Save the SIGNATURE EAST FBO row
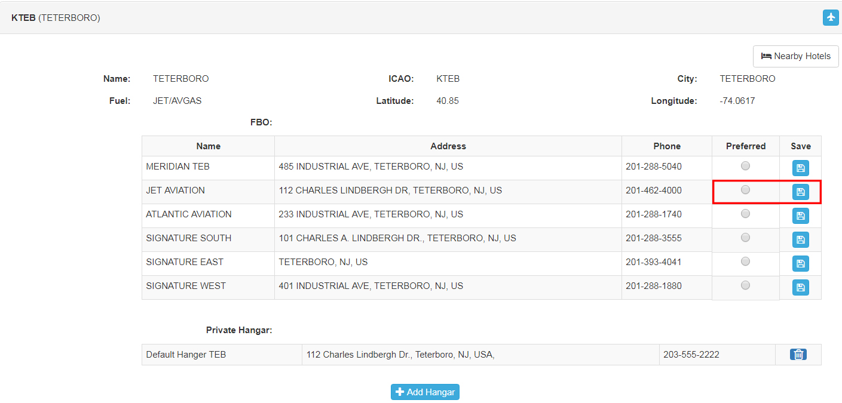Viewport: 842px width, 403px height. pyautogui.click(x=801, y=264)
